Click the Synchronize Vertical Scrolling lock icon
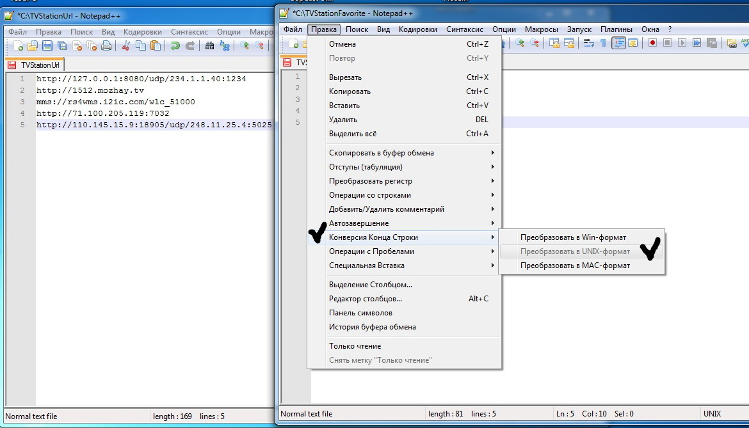Viewport: 749px width, 428px height. 554,43
